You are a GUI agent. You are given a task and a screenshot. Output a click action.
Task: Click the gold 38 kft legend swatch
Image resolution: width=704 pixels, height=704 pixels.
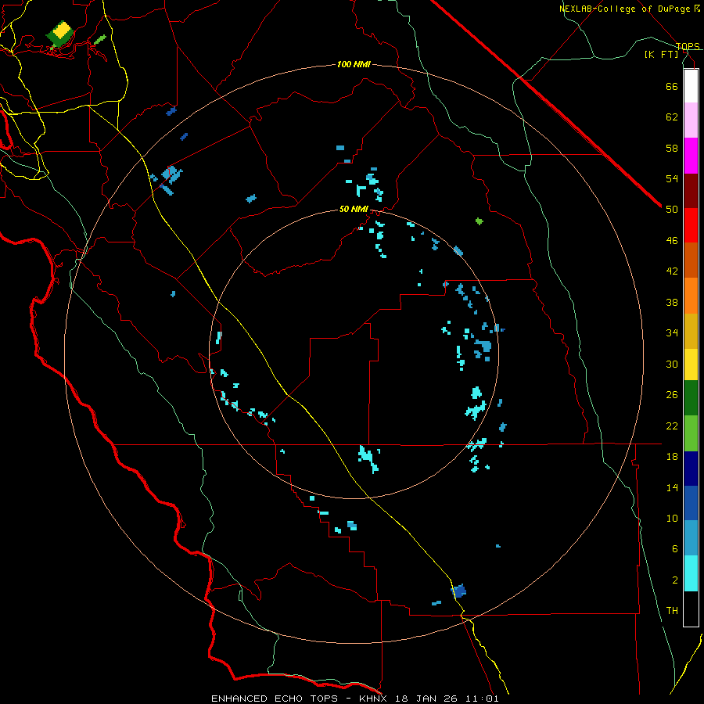click(x=691, y=331)
